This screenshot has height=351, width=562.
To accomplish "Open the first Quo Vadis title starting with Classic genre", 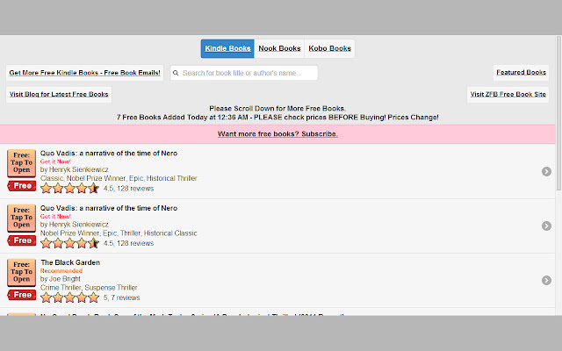I will click(109, 154).
